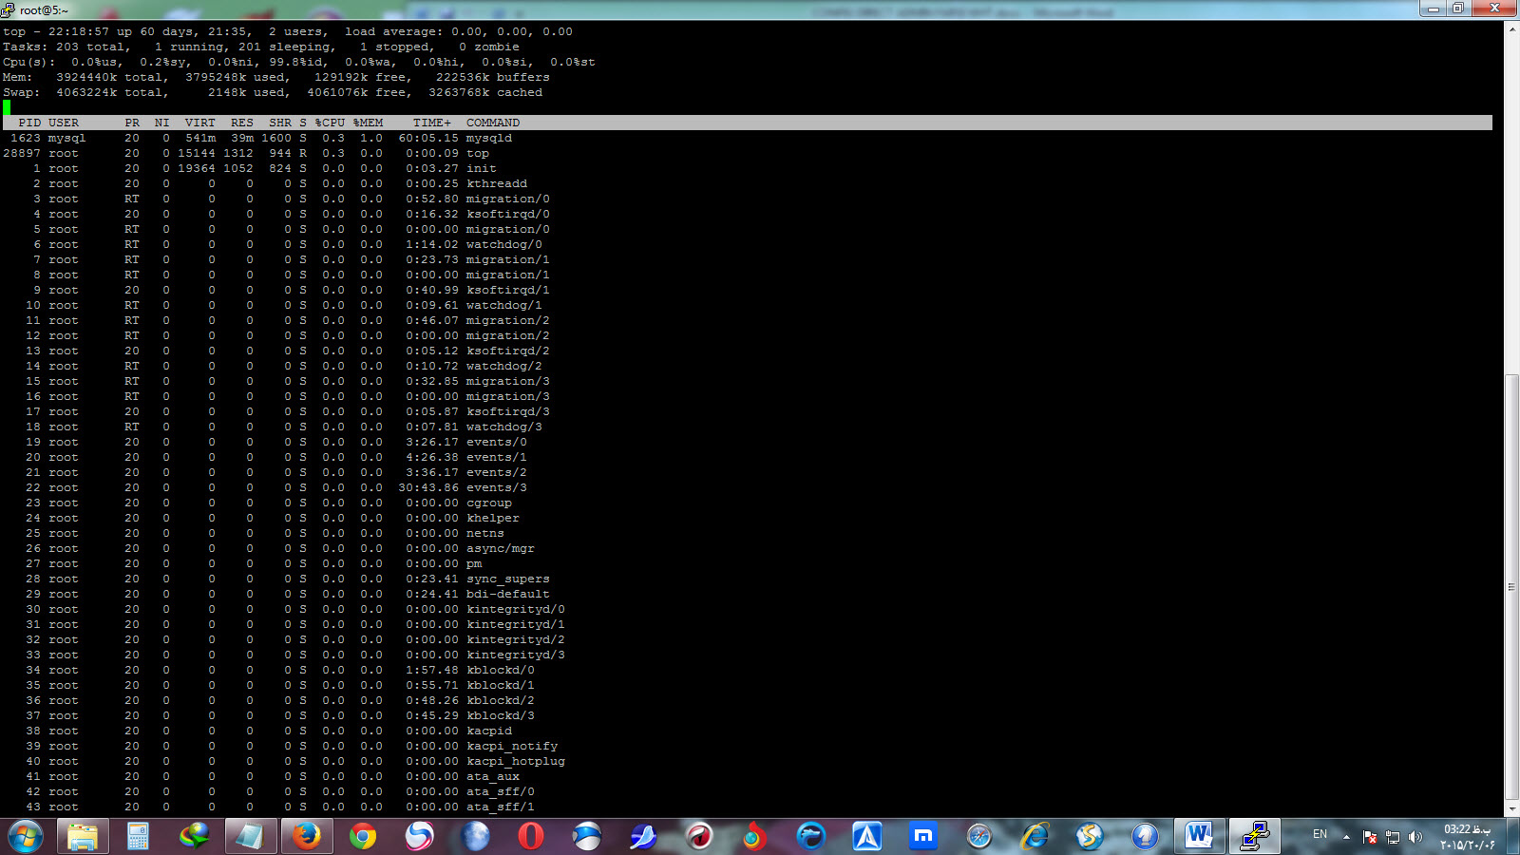Click the load average text

tap(459, 31)
